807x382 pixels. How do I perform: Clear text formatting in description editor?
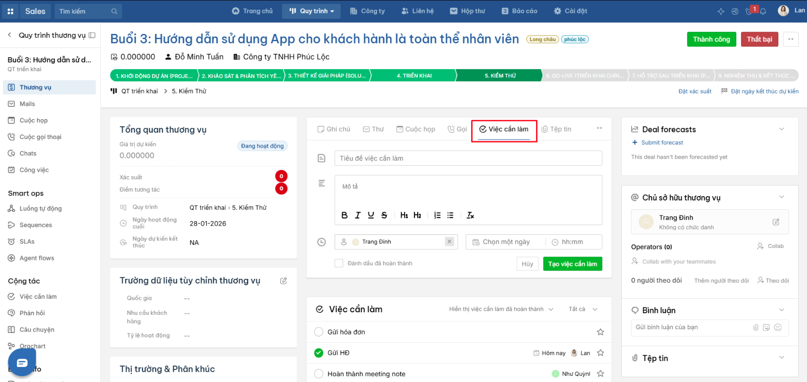[470, 215]
